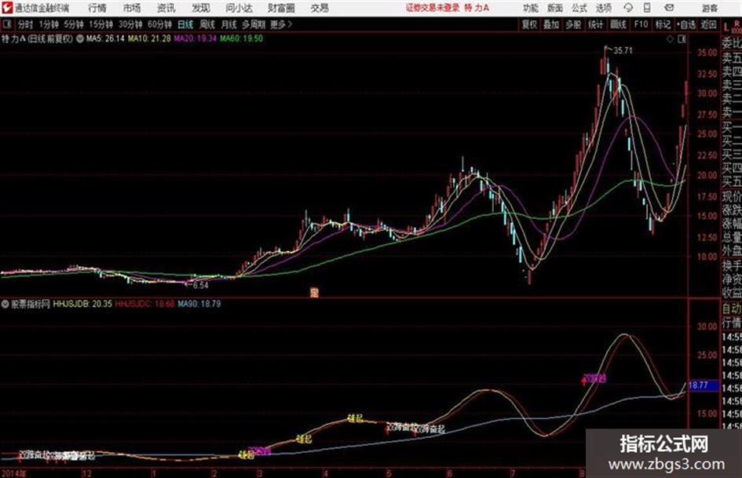Click the L icon in right panel

(726, 28)
